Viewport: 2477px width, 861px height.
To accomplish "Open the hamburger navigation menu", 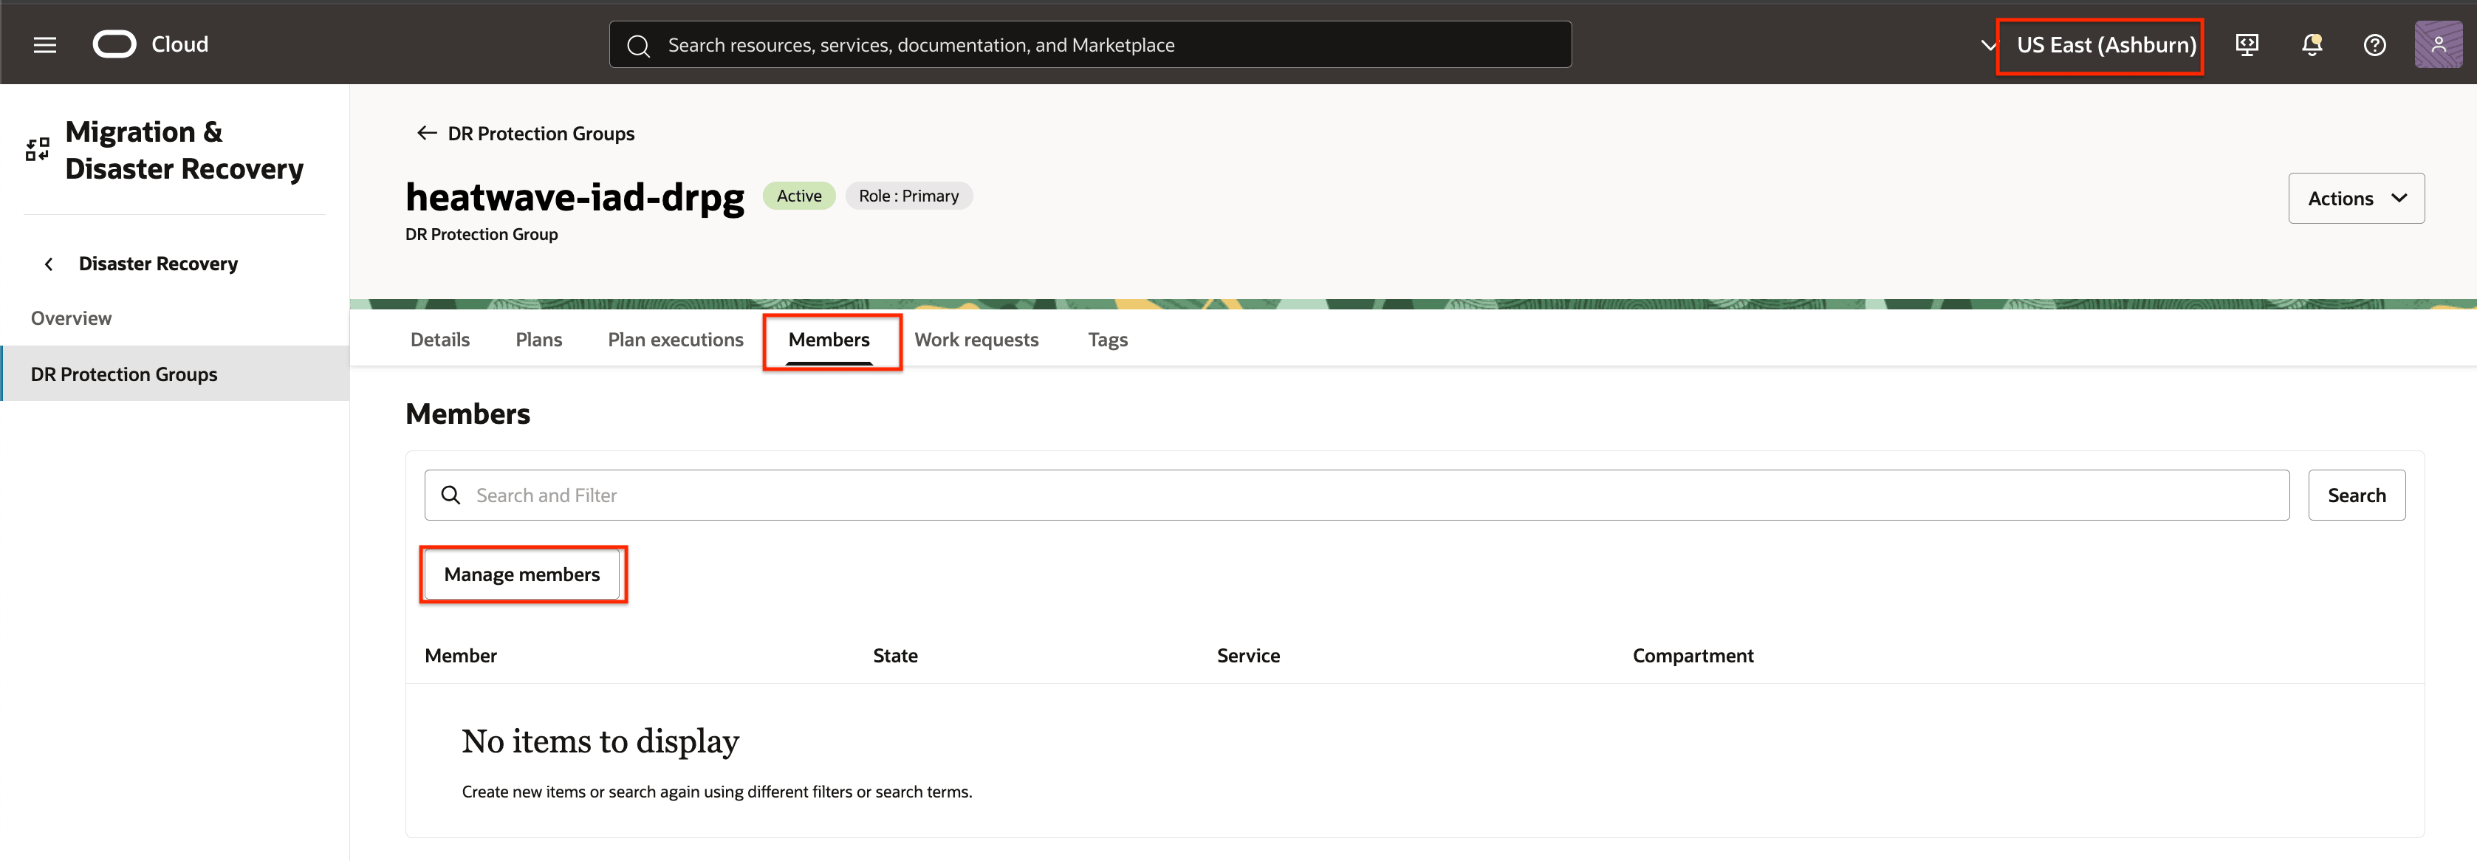I will (44, 45).
